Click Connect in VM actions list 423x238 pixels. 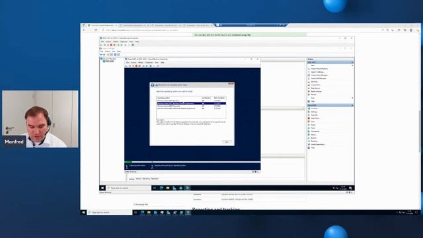315,108
